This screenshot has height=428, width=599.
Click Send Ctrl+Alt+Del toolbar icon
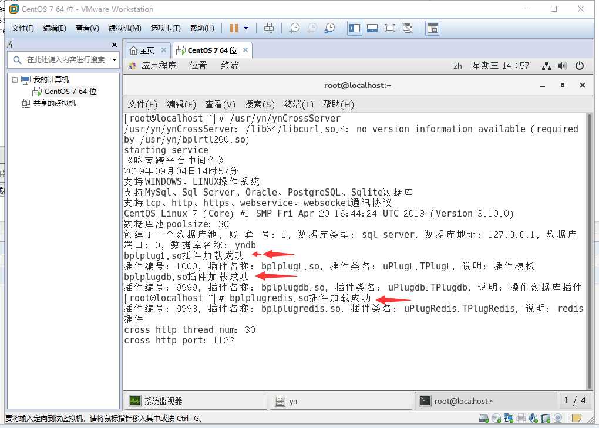tap(269, 28)
